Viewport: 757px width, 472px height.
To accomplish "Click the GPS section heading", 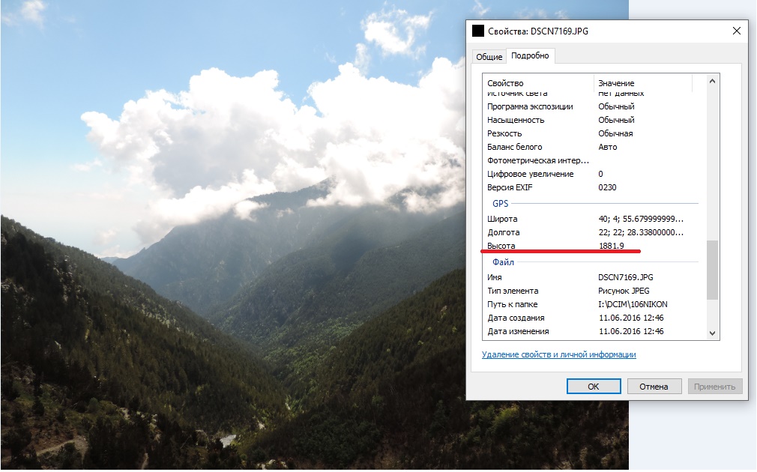I will pyautogui.click(x=500, y=204).
